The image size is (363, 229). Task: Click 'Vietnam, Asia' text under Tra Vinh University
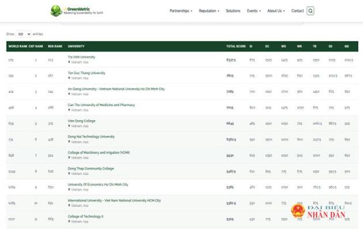click(x=80, y=62)
